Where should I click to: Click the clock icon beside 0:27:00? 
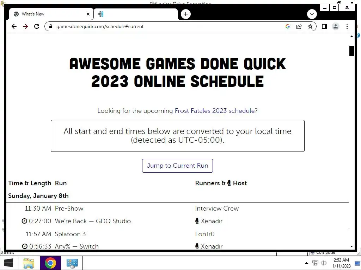click(24, 221)
